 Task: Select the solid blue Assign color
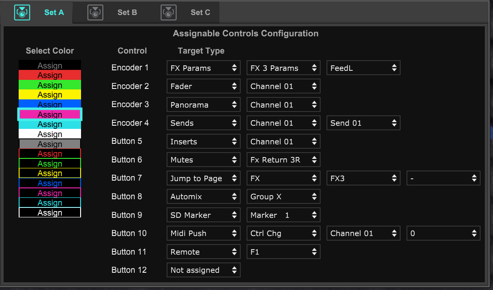coord(50,104)
